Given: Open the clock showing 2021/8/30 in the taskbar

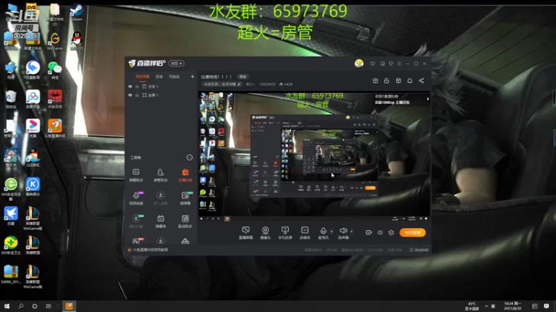Looking at the screenshot, I should 513,306.
